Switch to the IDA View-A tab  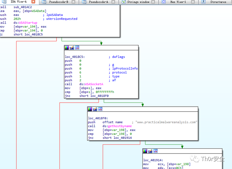click(18, 2)
